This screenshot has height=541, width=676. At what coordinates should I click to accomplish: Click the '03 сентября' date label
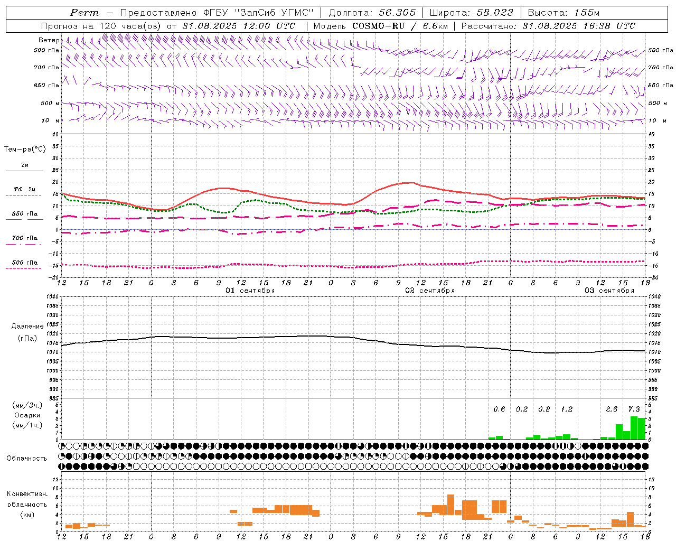609,291
